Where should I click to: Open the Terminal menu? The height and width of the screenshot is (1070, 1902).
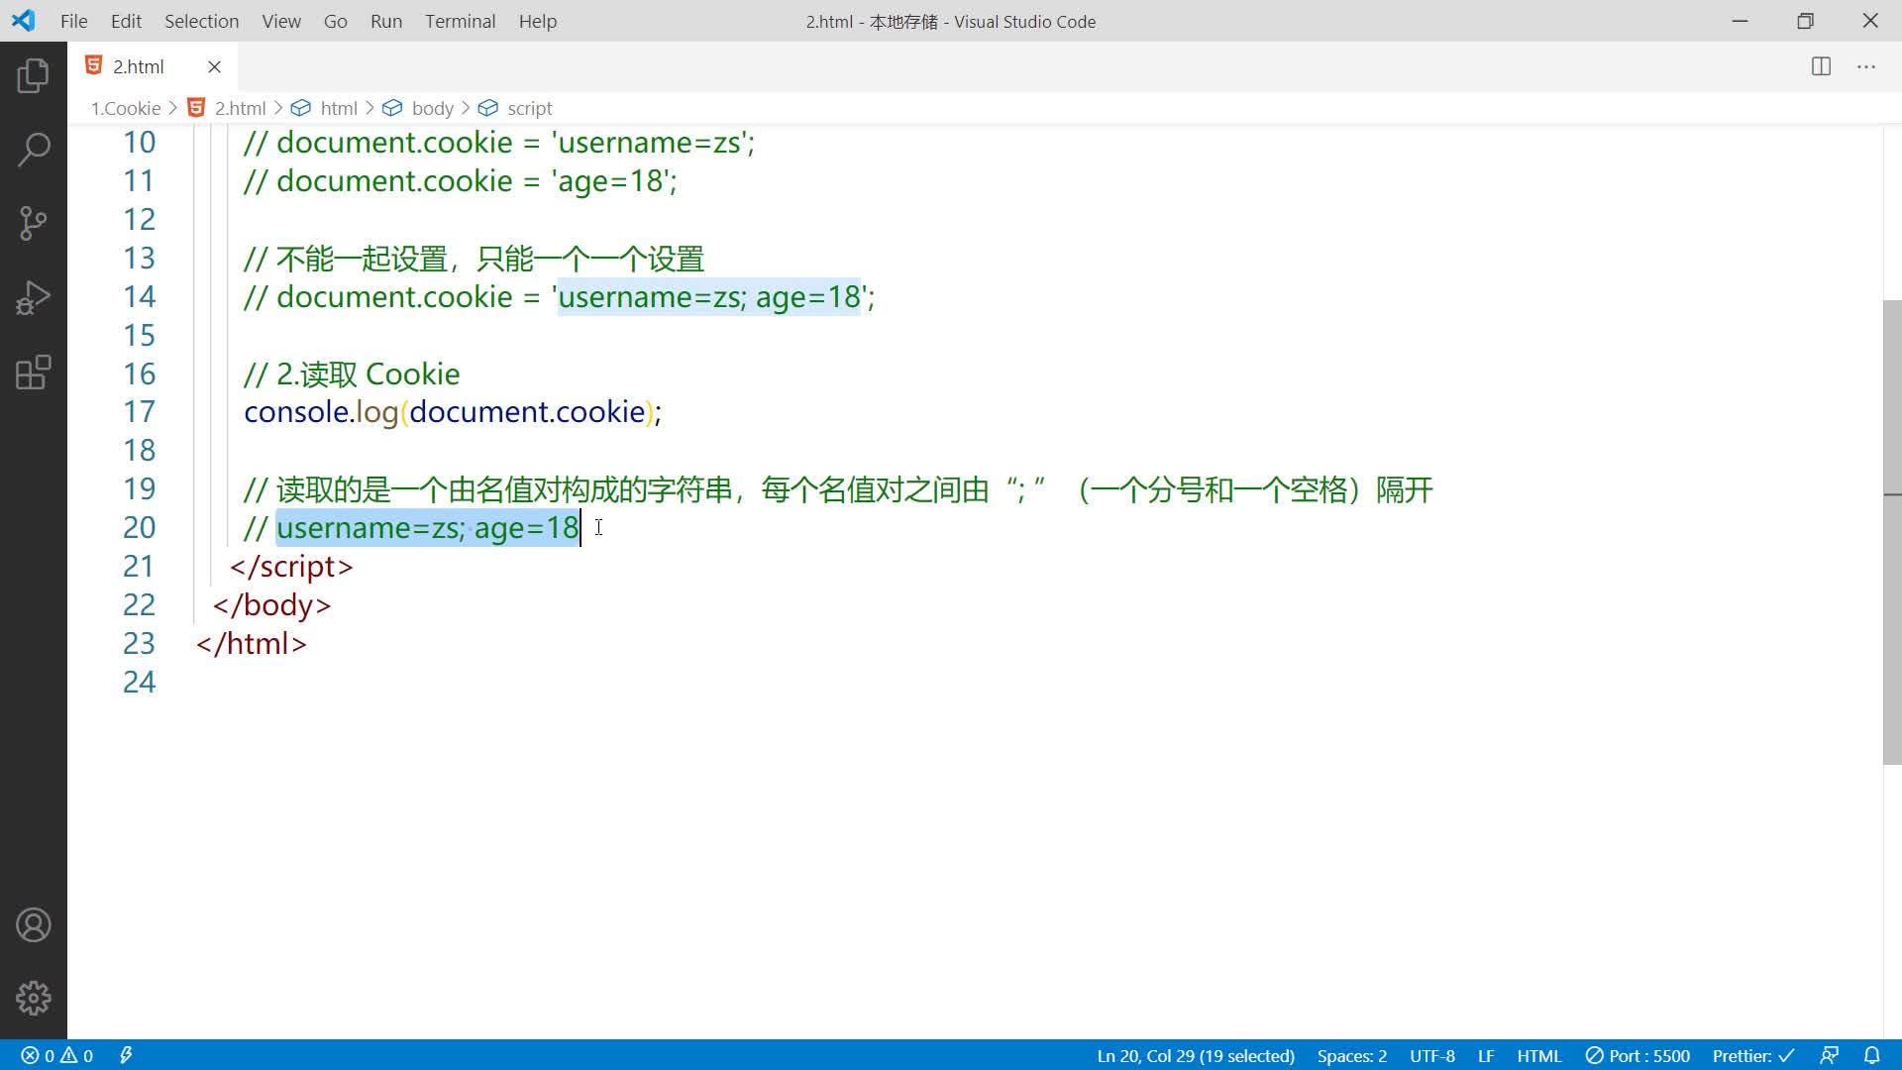(460, 21)
